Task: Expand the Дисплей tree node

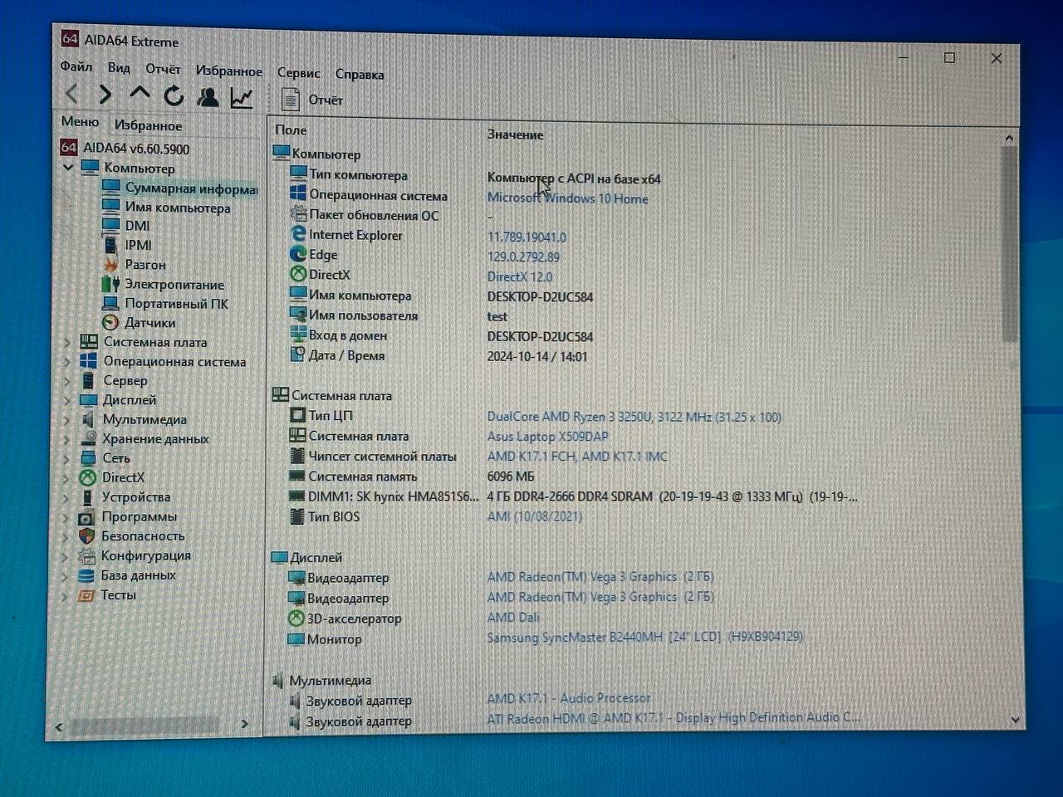Action: click(67, 400)
